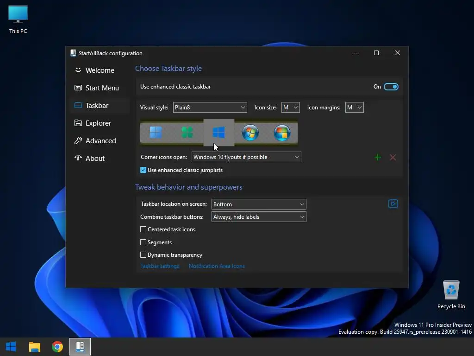474x356 pixels.
Task: Click the green plus add orb icon
Action: [378, 157]
